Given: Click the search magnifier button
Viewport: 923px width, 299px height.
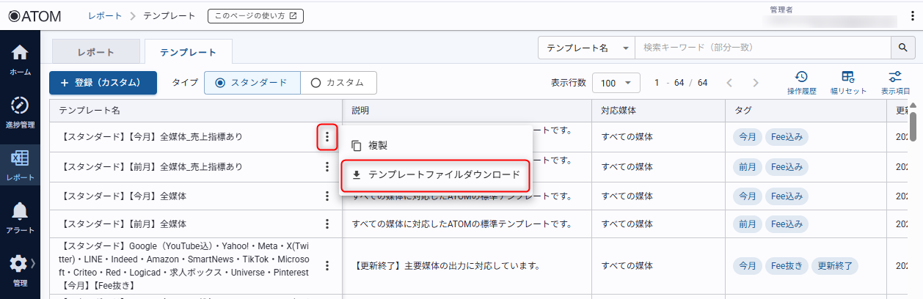Looking at the screenshot, I should click(x=903, y=48).
